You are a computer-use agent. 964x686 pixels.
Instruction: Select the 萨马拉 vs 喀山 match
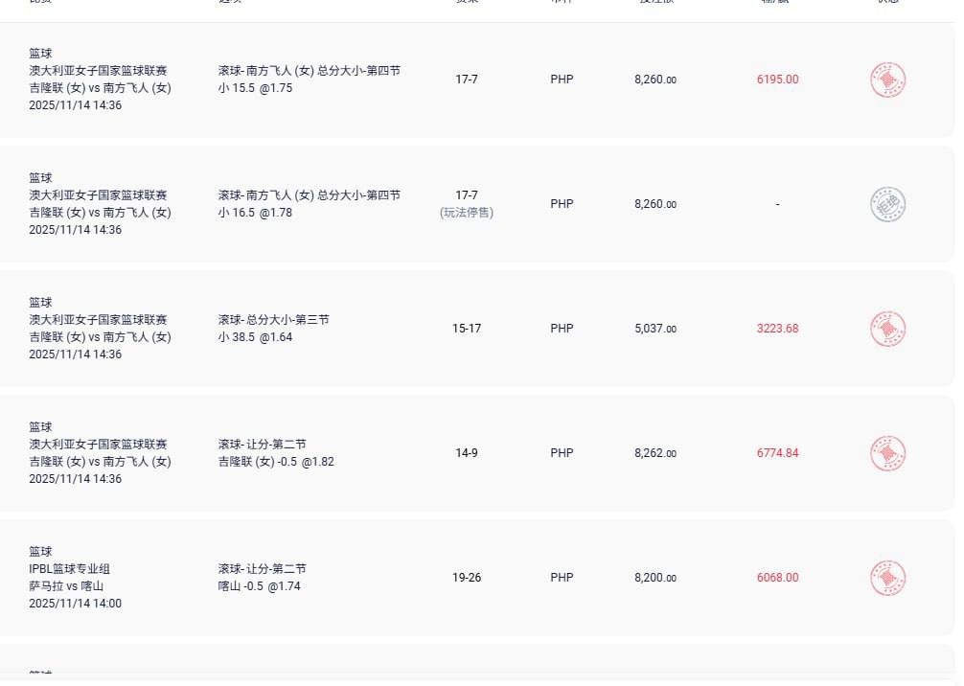coord(67,585)
